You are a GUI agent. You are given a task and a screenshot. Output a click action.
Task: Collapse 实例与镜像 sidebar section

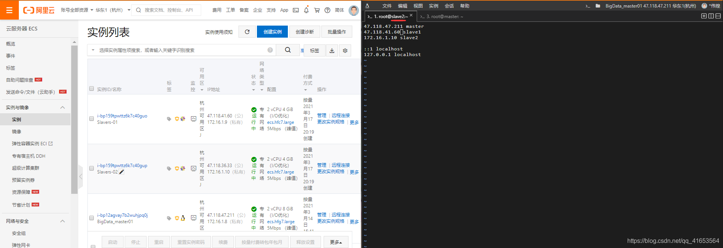tap(63, 107)
